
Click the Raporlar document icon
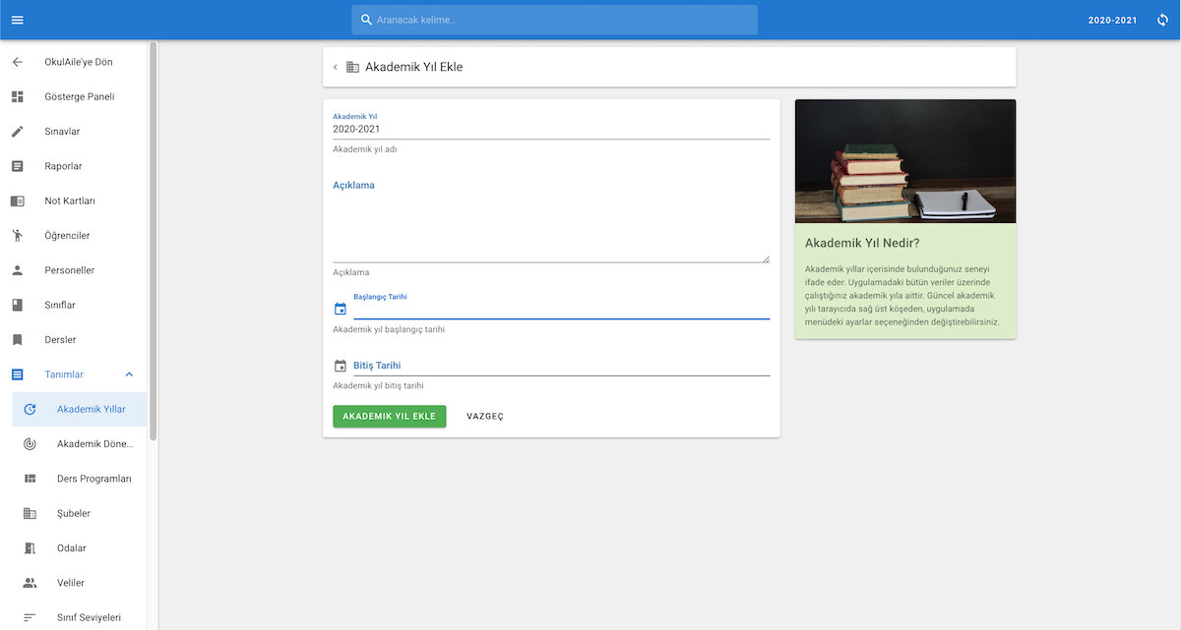(x=17, y=166)
